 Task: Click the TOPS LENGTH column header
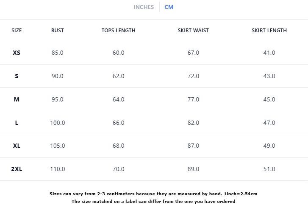(x=119, y=31)
